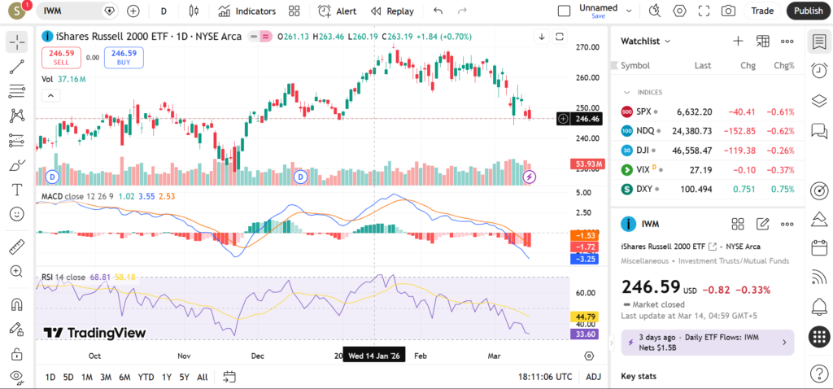Select the Text annotation tool

(x=16, y=190)
